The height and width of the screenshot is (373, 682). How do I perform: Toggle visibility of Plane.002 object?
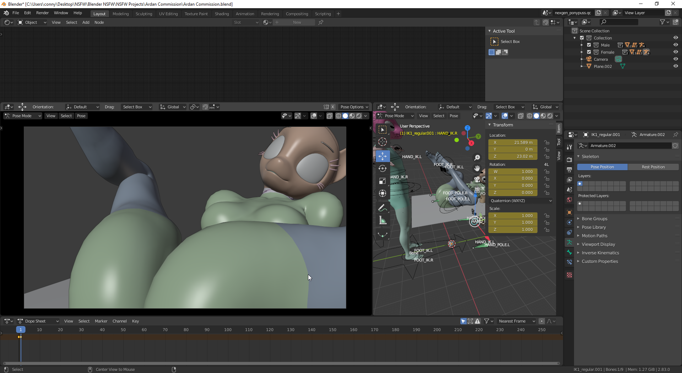(676, 66)
